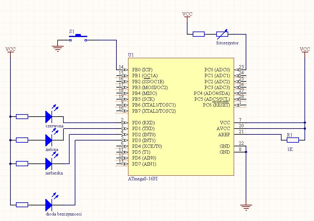This screenshot has height=221, width=314.
Task: Select the resistor left of the fotorezystor
Action: pos(199,34)
